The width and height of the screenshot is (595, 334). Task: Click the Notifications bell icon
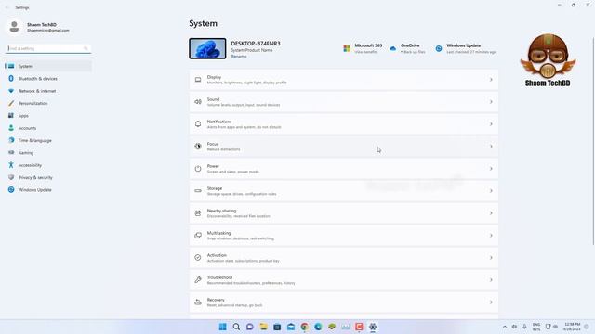(198, 123)
